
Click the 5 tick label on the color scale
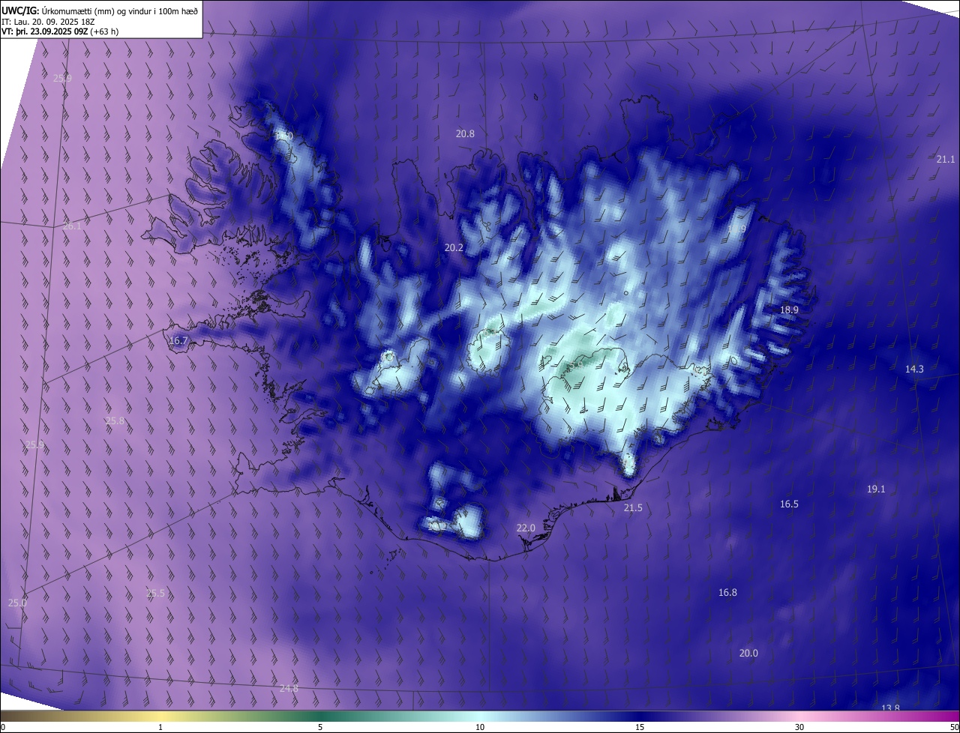coord(320,727)
